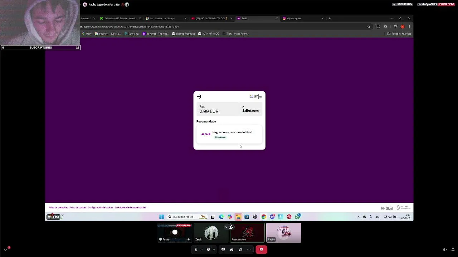Open Google Chrome from the taskbar
The image size is (458, 257).
264,217
